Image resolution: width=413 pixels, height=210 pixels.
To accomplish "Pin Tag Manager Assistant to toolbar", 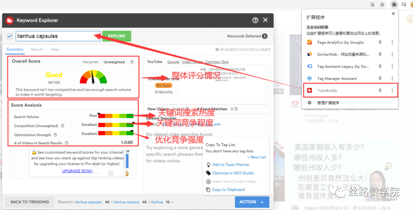I will [380, 78].
